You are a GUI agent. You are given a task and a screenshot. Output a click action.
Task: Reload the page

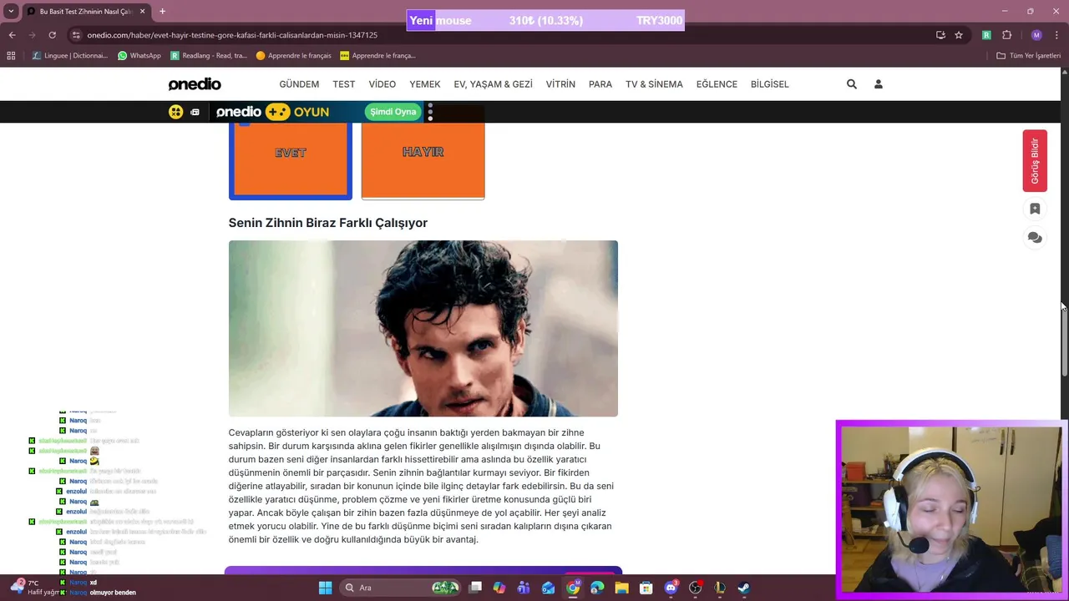[52, 35]
